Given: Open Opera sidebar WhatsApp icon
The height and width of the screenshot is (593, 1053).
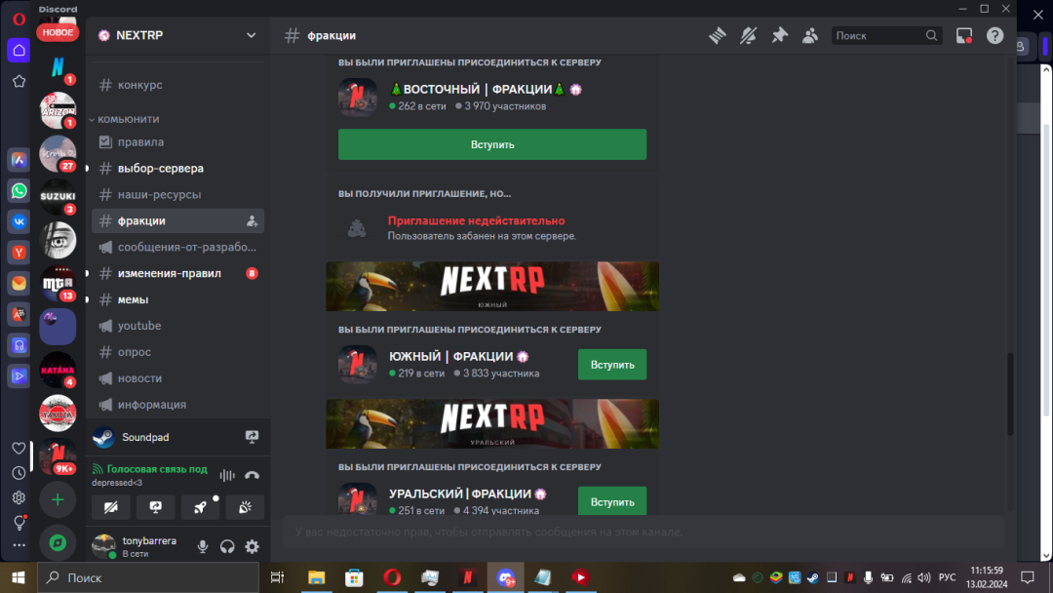Looking at the screenshot, I should click(19, 191).
